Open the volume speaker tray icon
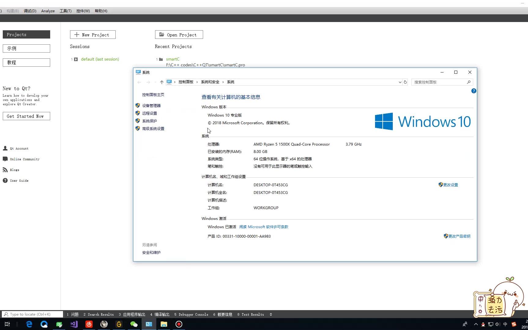 click(498, 324)
